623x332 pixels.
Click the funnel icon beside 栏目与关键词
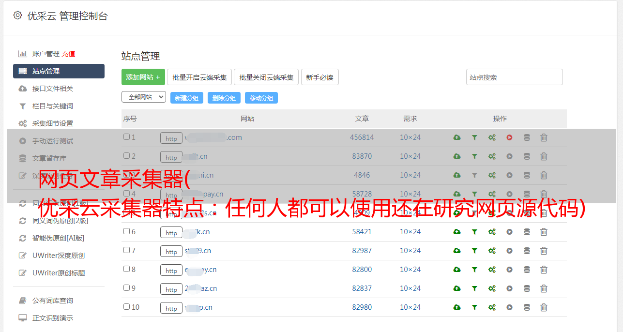pos(22,106)
